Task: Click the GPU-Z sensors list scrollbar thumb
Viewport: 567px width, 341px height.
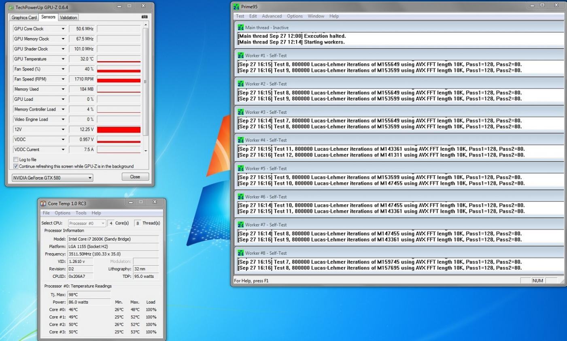Action: pyautogui.click(x=146, y=81)
